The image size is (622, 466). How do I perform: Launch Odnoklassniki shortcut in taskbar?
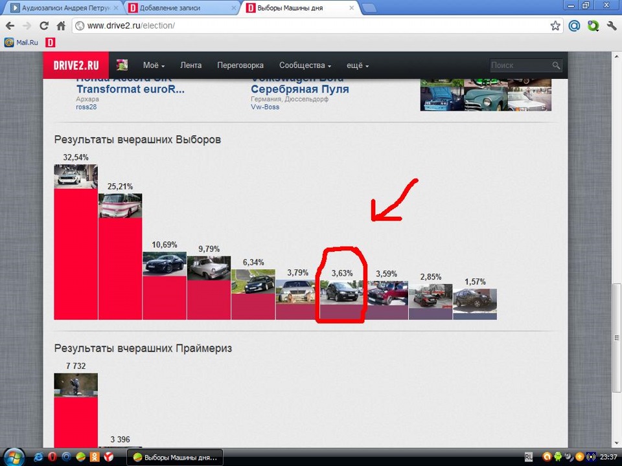coord(95,458)
